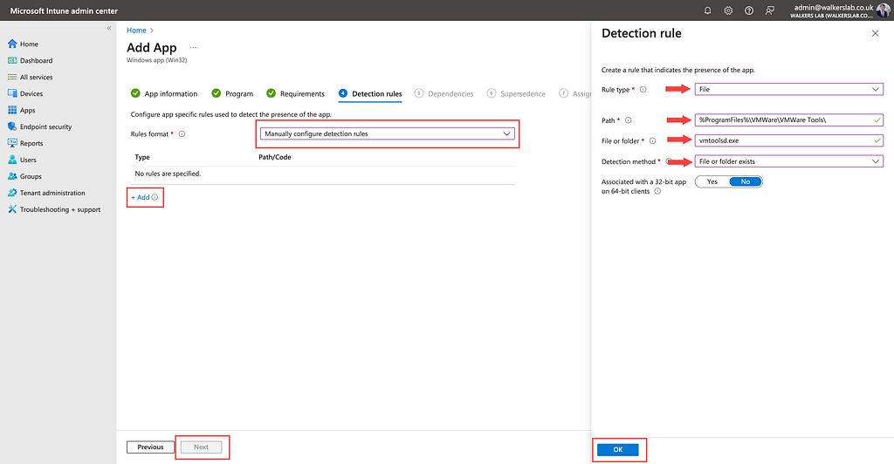This screenshot has height=464, width=894.
Task: Click the help question mark icon
Action: [749, 10]
